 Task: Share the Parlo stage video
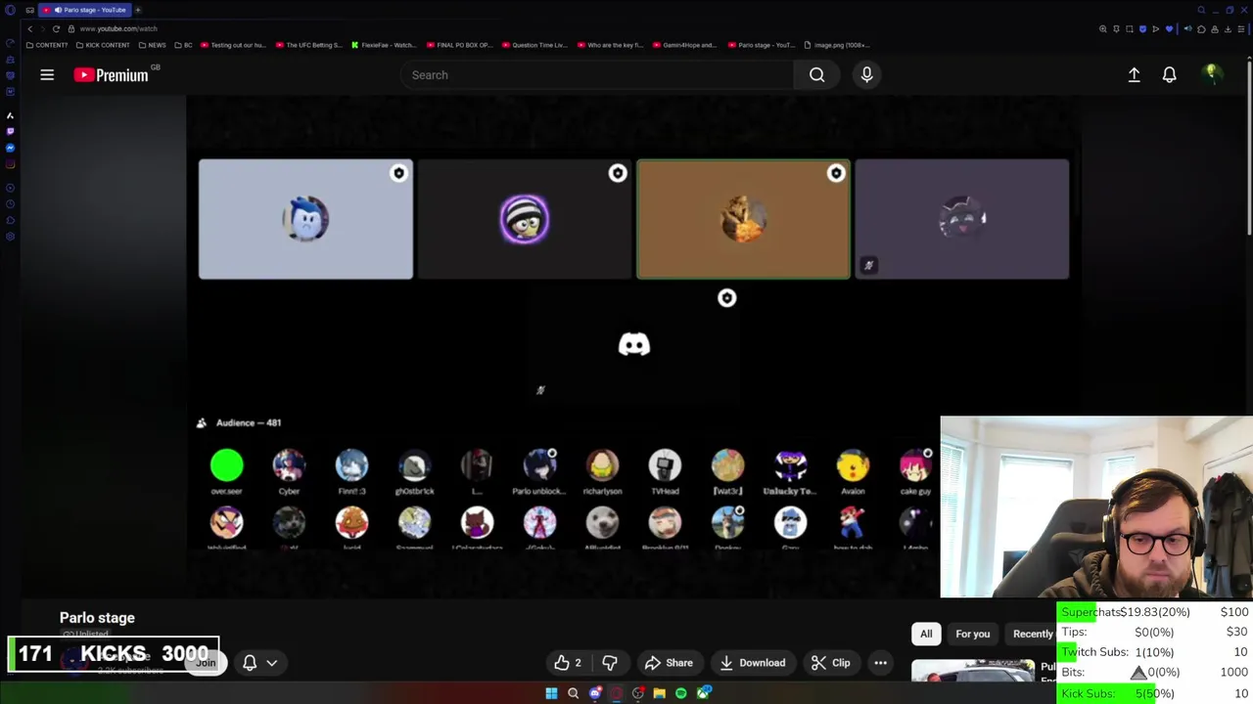coord(669,663)
